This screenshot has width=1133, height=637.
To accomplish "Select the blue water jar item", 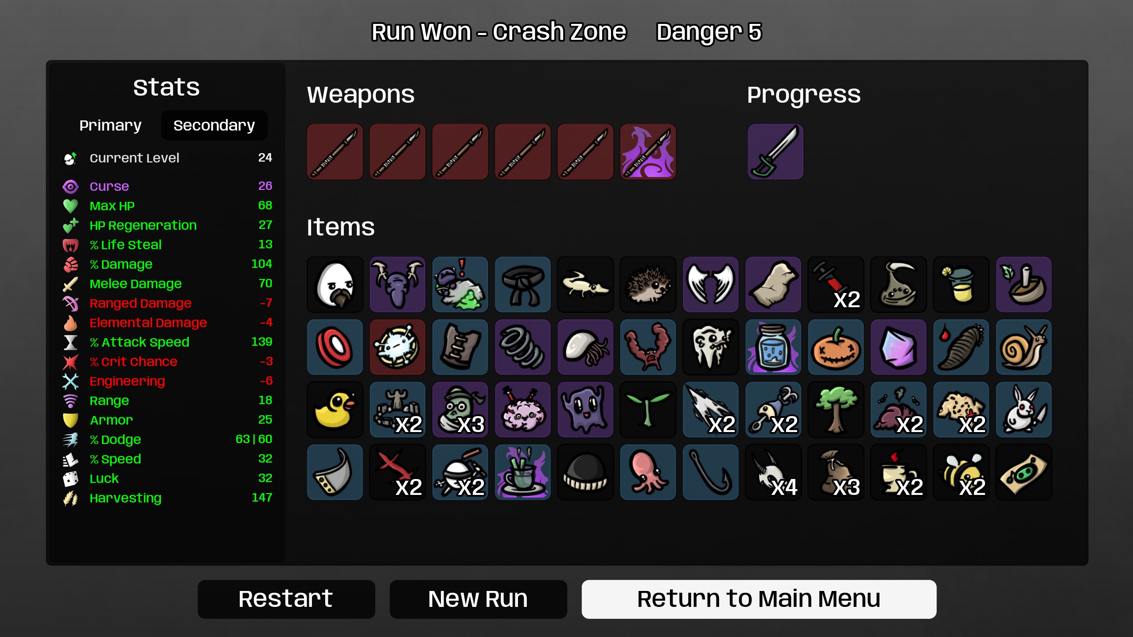I will click(x=773, y=347).
